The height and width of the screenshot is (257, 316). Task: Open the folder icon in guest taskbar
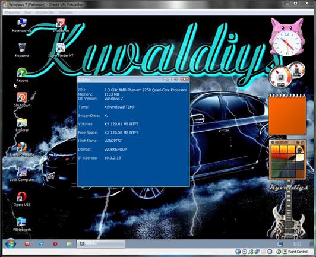pos(69,244)
